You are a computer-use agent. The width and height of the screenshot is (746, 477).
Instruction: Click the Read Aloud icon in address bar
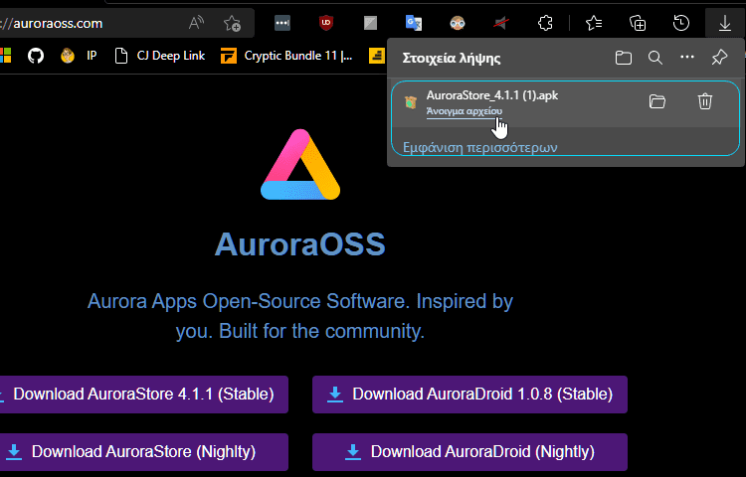coord(196,23)
